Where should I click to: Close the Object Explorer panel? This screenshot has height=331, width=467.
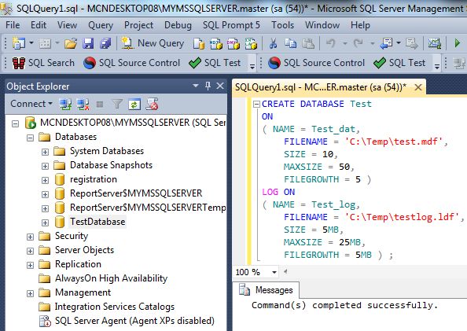click(x=220, y=86)
